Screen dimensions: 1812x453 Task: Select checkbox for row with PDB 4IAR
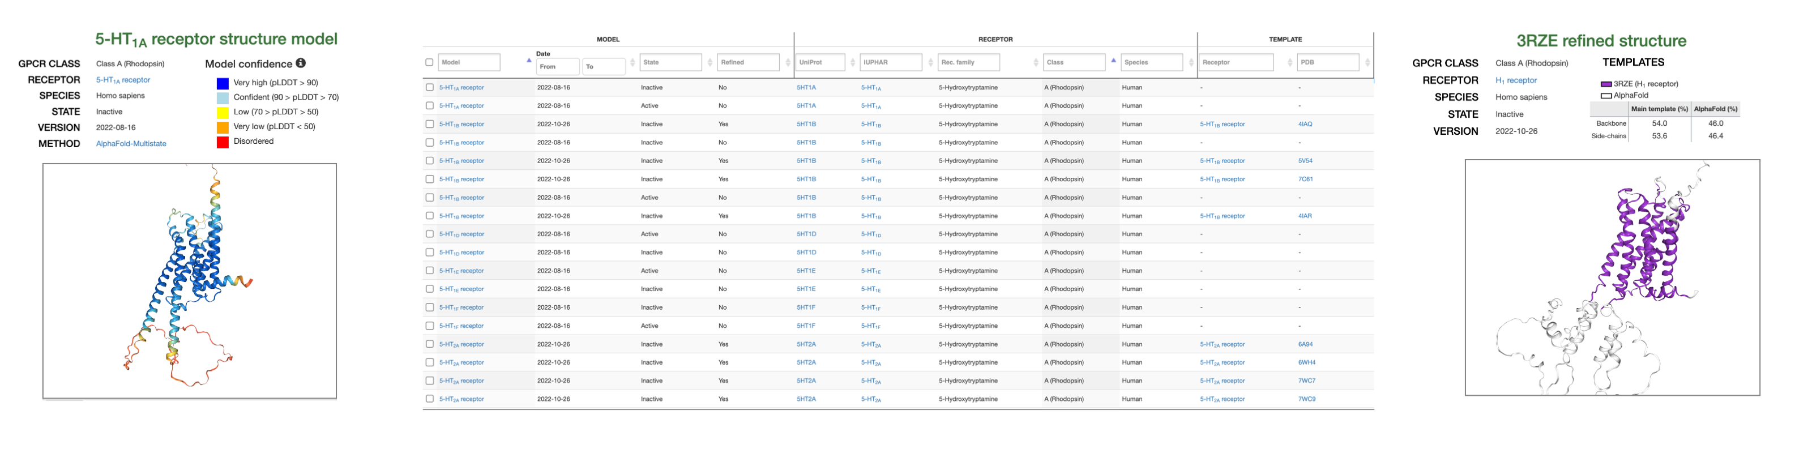429,216
